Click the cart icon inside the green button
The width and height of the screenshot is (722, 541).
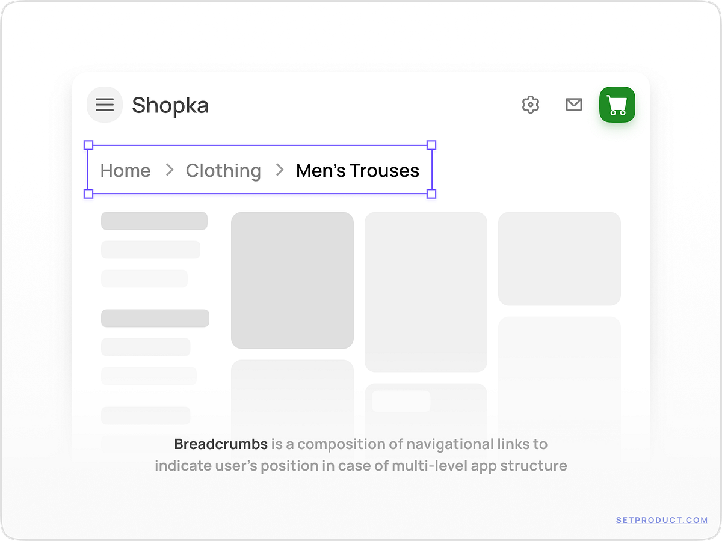click(617, 105)
